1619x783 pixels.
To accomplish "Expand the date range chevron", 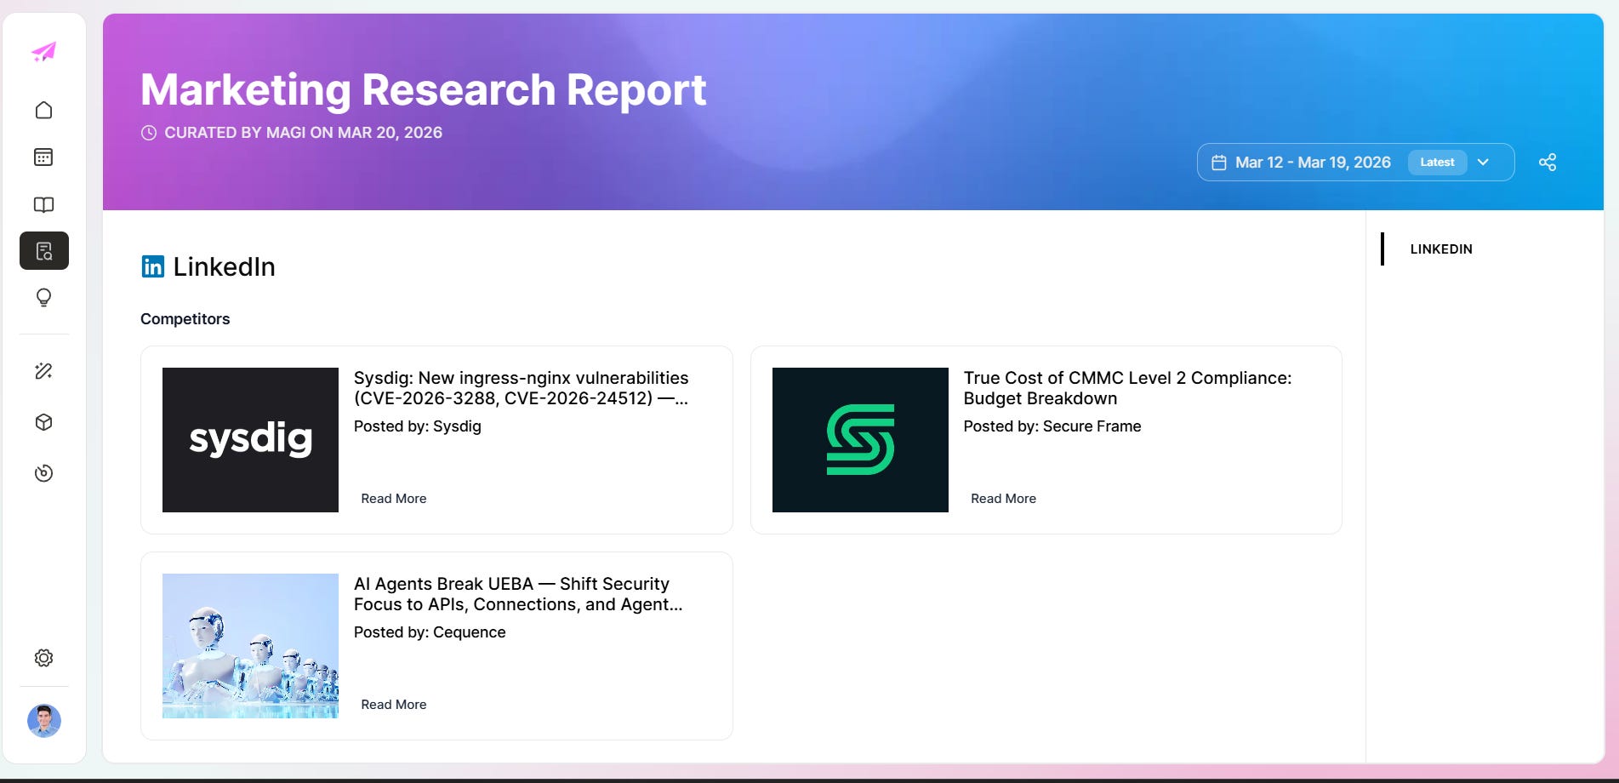I will pyautogui.click(x=1483, y=162).
